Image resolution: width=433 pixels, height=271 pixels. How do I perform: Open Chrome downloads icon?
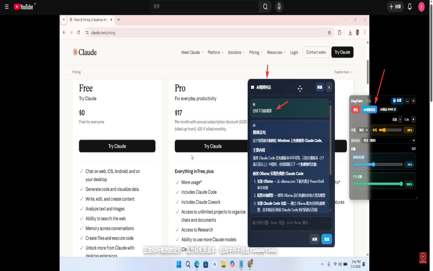pos(350,33)
